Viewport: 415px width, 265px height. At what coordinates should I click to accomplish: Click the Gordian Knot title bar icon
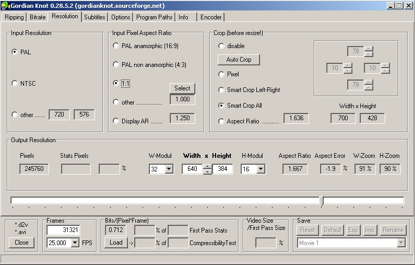point(5,5)
